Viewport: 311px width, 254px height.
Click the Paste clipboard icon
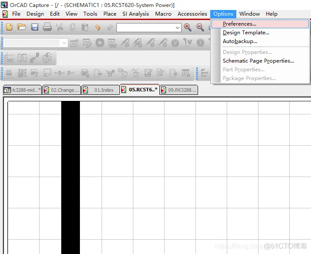click(85, 27)
